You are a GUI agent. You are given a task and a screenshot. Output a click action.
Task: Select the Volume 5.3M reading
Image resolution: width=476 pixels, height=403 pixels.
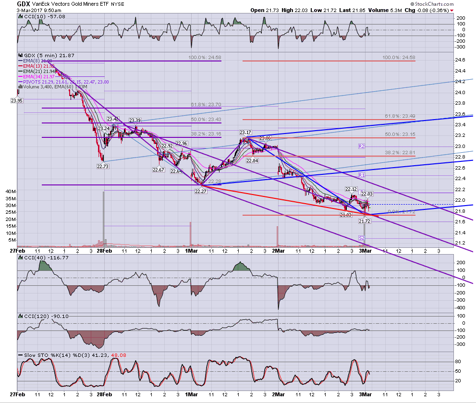tap(385, 10)
